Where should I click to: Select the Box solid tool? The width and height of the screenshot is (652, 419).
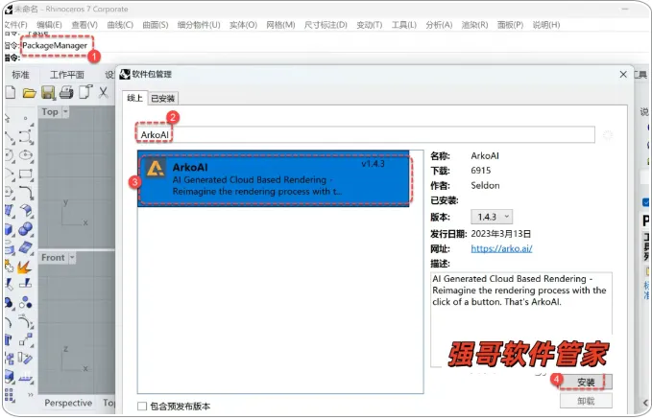point(9,229)
